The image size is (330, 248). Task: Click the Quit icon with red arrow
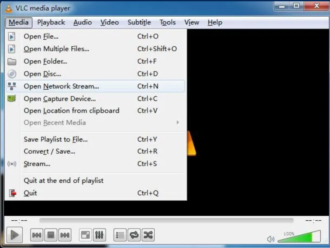coord(12,193)
